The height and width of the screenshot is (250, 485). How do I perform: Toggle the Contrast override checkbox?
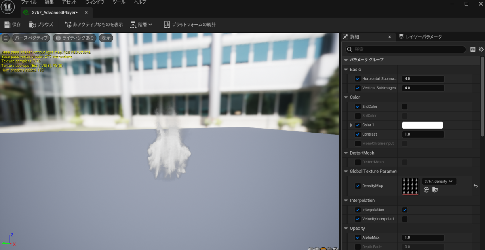[x=358, y=134]
